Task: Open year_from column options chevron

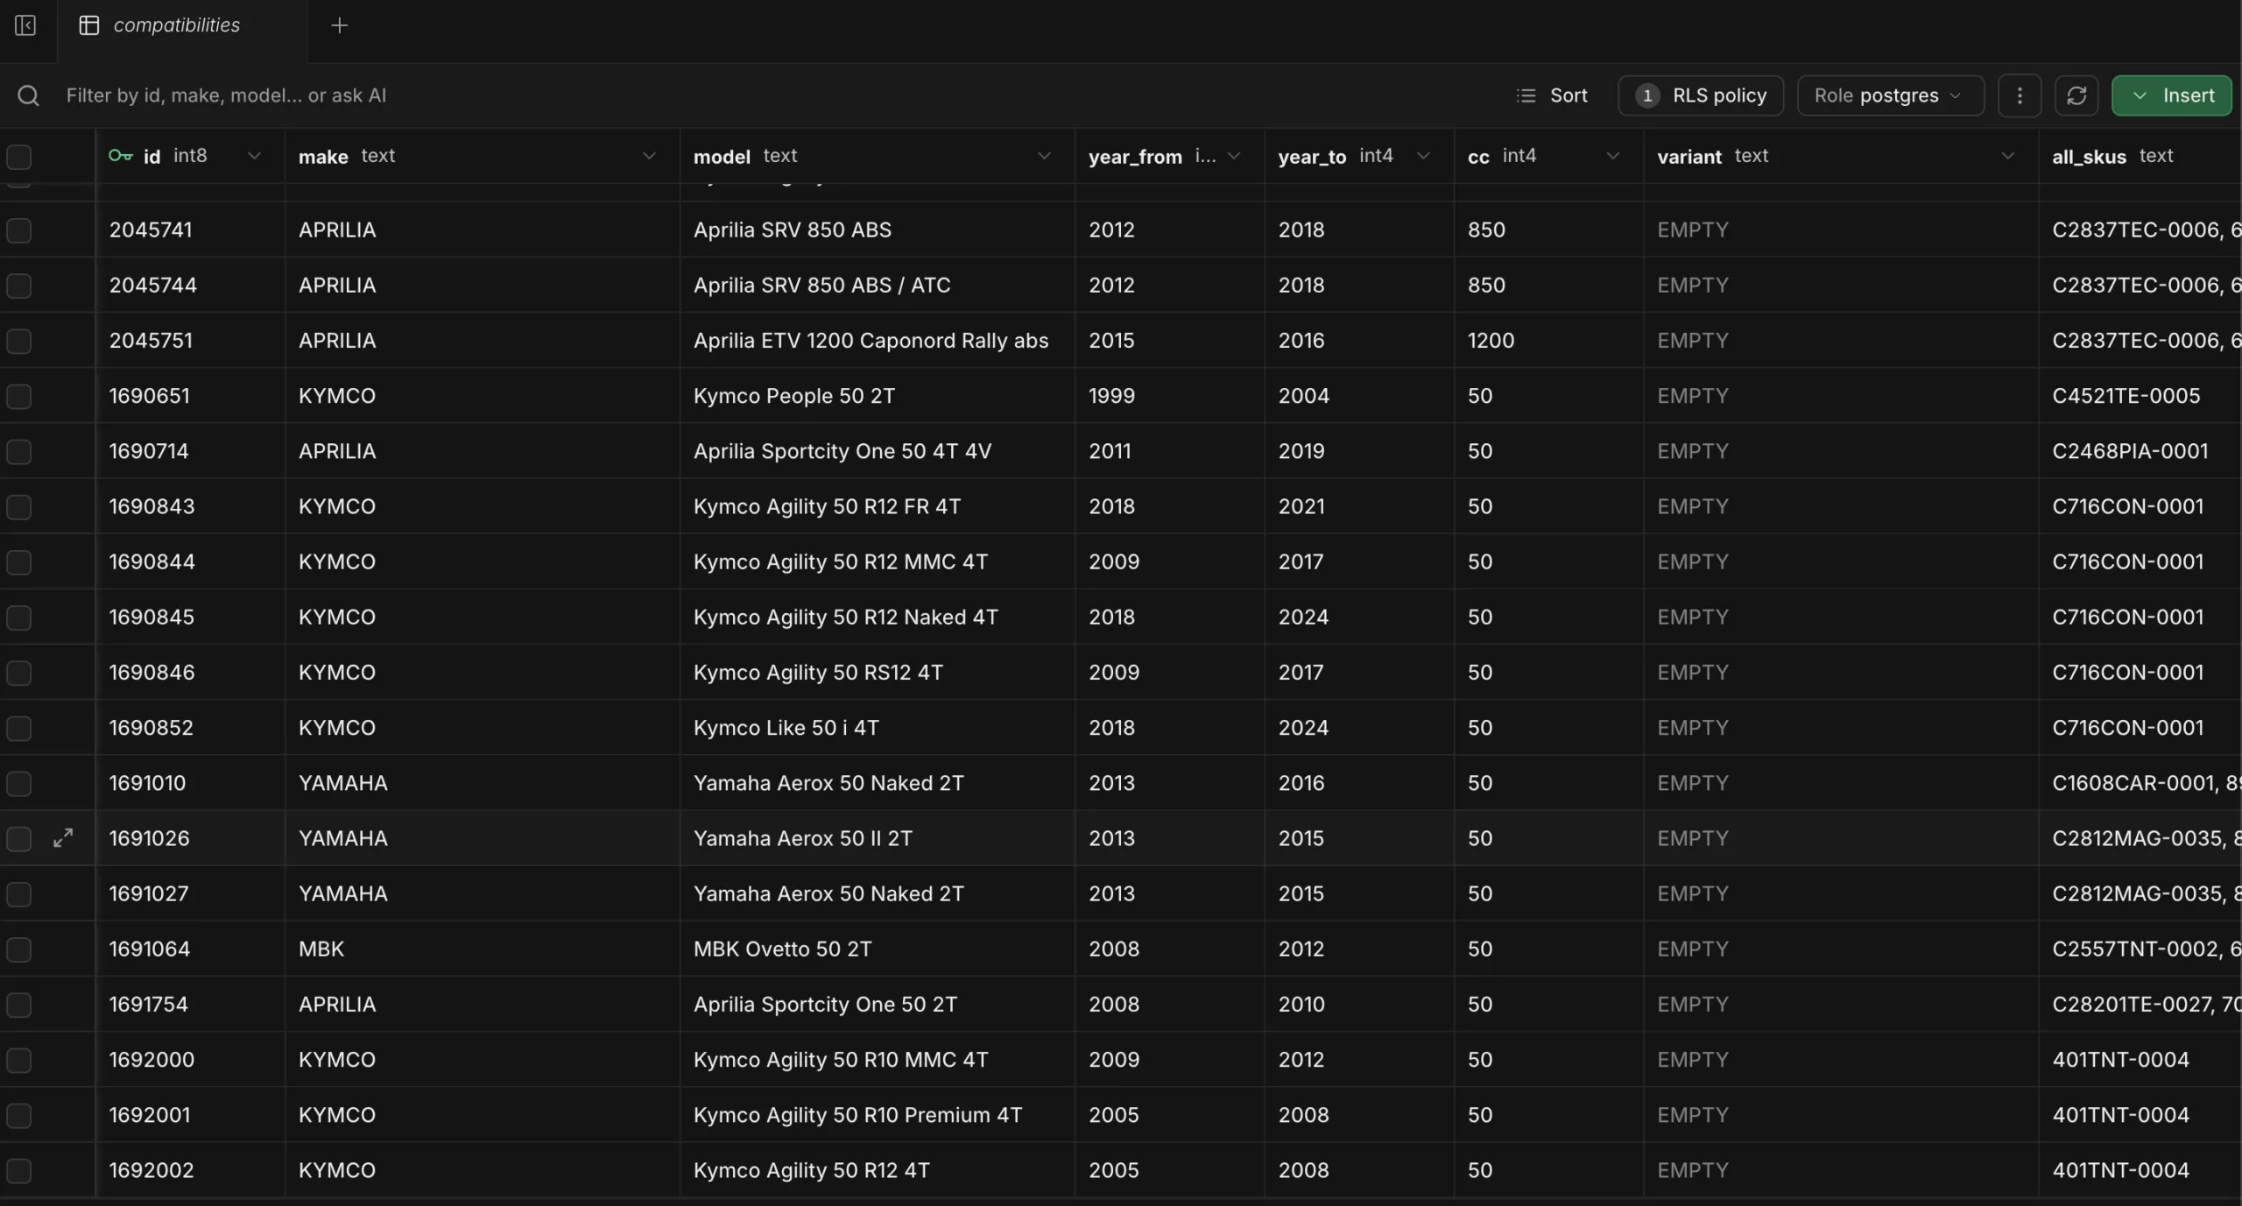Action: [x=1234, y=156]
